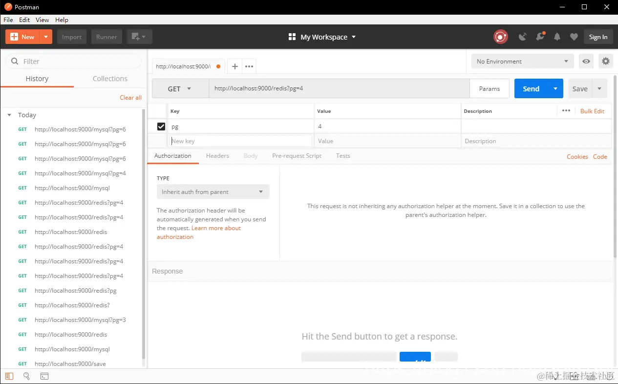Click the New key input field

[240, 141]
